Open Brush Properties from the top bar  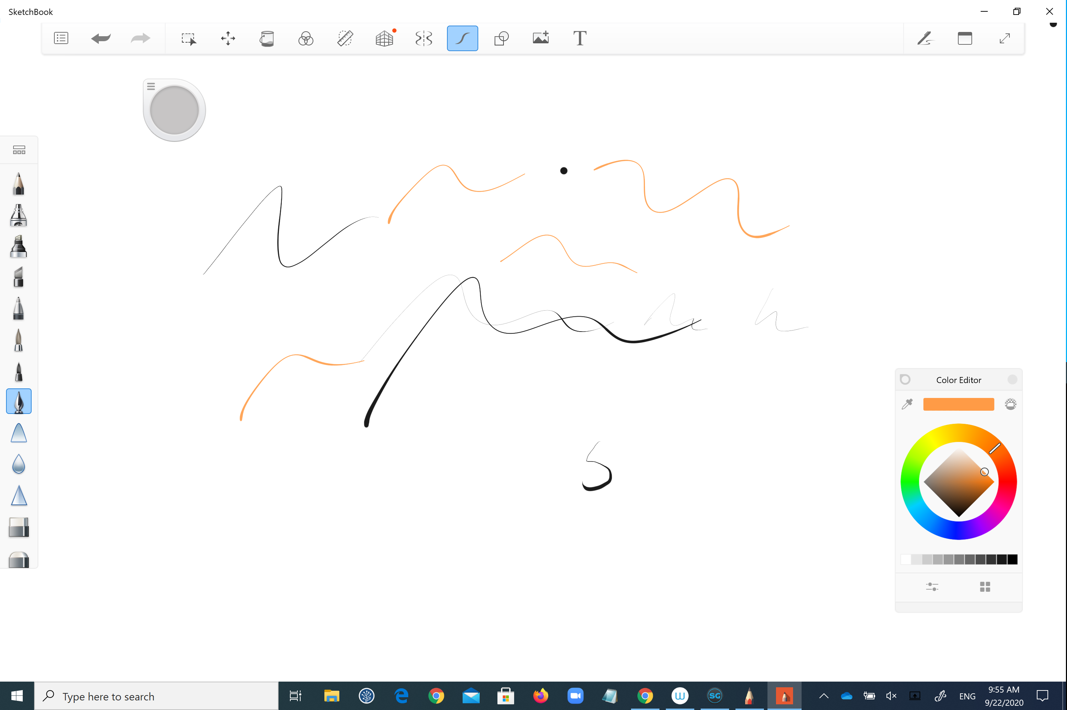click(925, 38)
